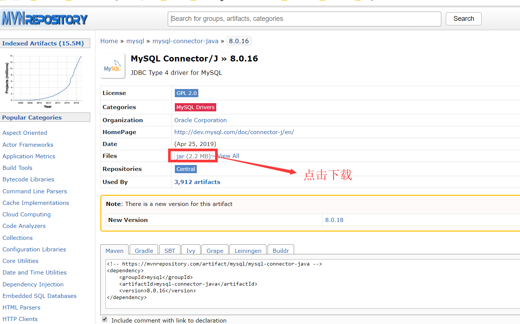Click the Search button
Image resolution: width=520 pixels, height=324 pixels.
click(463, 19)
